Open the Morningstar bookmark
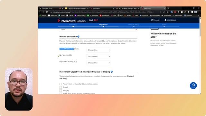The height and width of the screenshot is (116, 206). pos(104,15)
